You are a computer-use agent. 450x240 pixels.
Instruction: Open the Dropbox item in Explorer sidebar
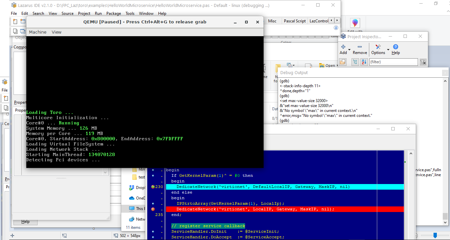[137, 188]
